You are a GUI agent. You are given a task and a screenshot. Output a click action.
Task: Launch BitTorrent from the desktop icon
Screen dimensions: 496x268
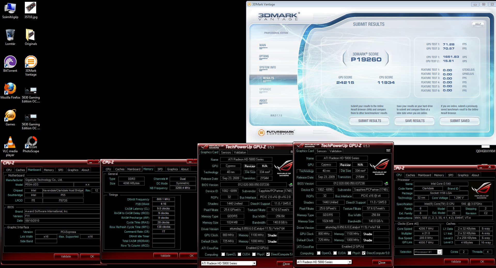10,64
